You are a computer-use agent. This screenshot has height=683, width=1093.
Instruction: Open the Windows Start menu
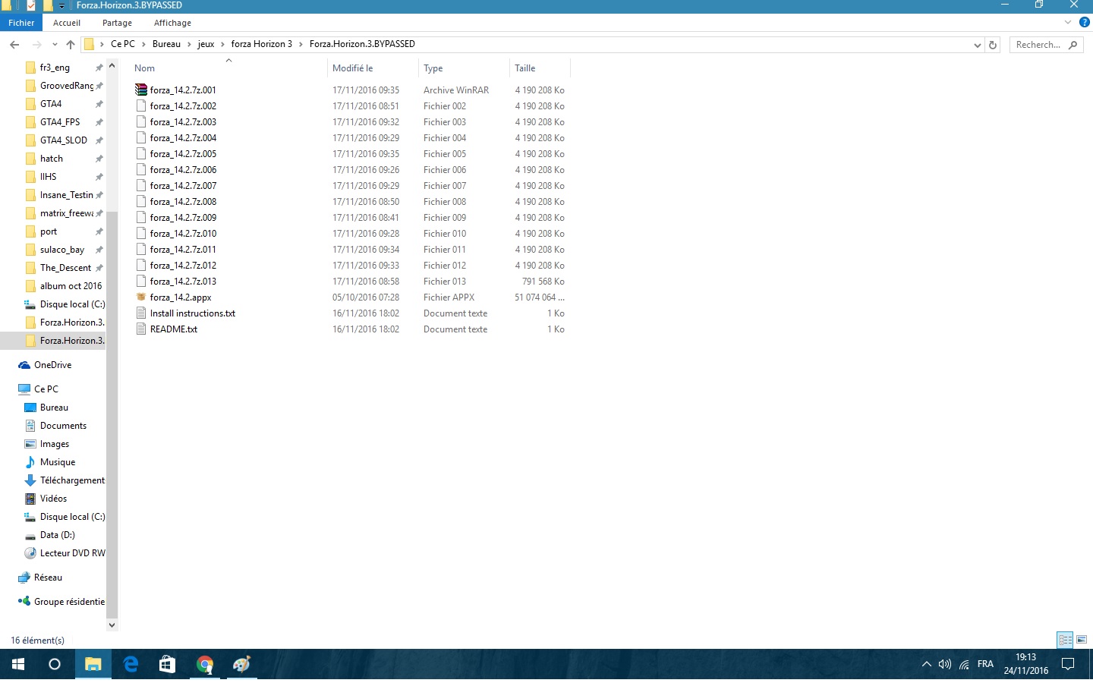point(18,664)
